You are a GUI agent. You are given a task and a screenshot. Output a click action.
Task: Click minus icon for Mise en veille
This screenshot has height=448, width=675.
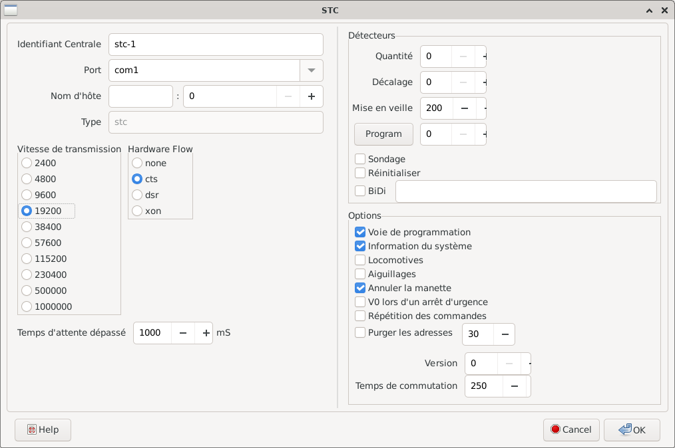point(464,108)
